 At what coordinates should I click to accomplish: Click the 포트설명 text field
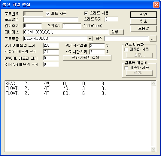(x=51, y=20)
